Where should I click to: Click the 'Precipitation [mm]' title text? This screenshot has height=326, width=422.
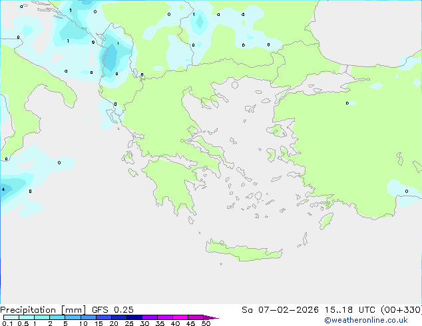tap(43, 310)
